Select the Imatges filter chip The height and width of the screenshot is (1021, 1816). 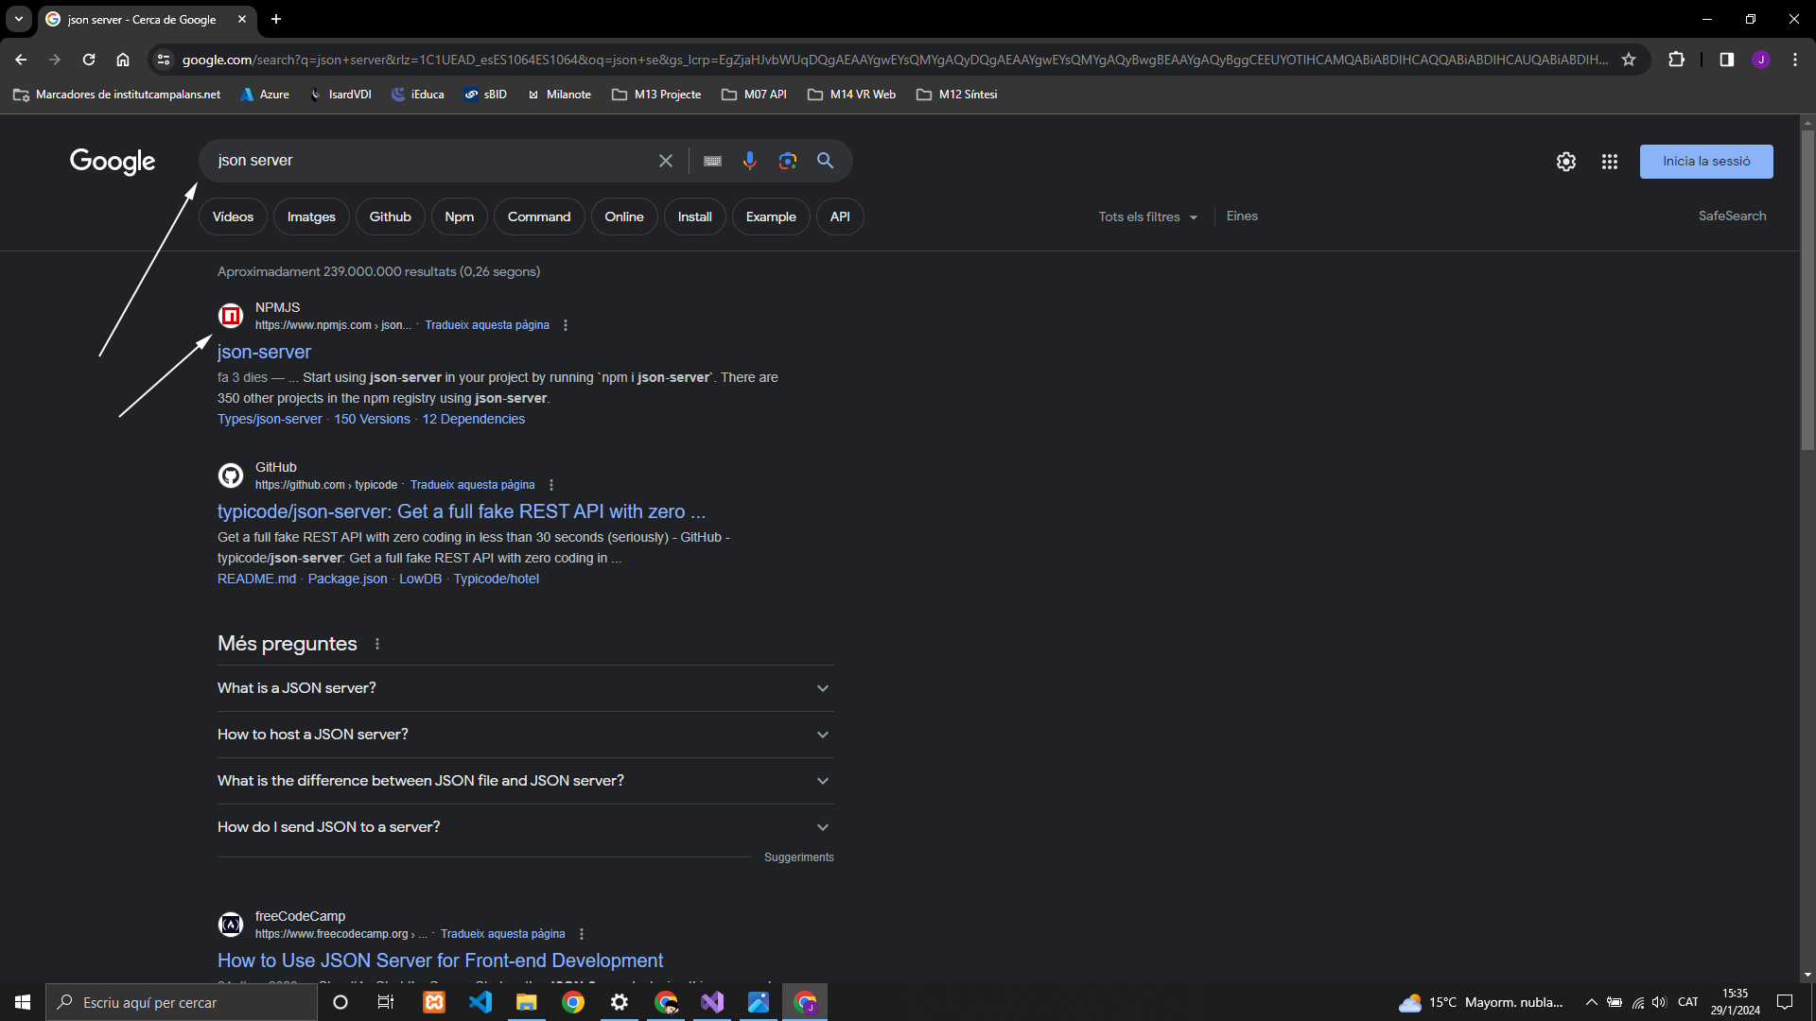311,216
